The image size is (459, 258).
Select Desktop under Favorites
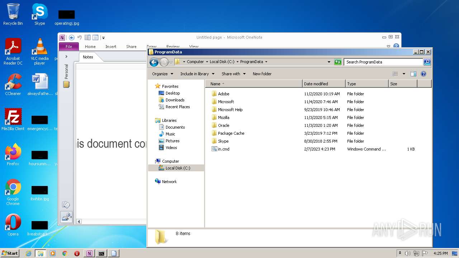point(172,93)
